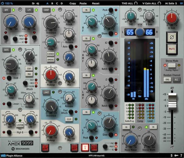Viewport: 184px width, 158px height.
Task: Click the power icon at top left
Action: pyautogui.click(x=2, y=3)
